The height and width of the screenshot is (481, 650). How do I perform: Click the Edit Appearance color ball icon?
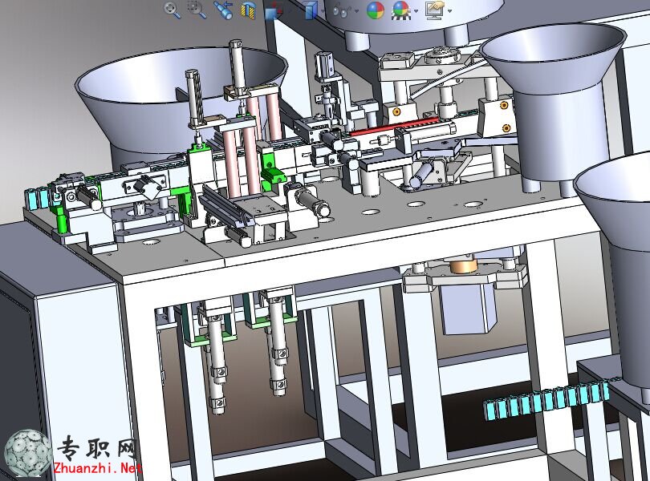pyautogui.click(x=376, y=10)
